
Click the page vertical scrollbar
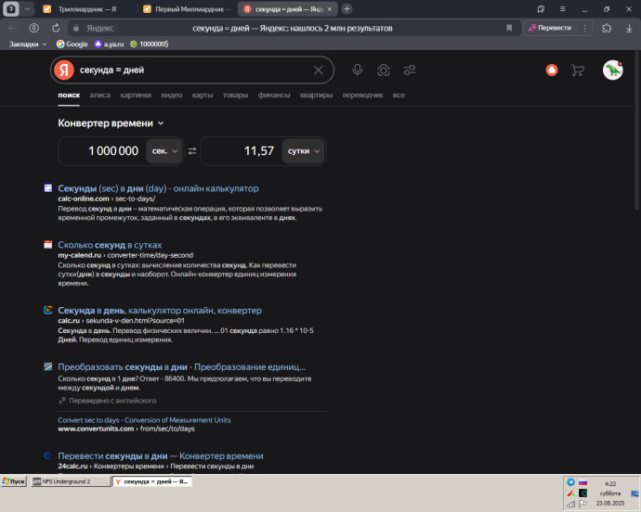(x=637, y=131)
